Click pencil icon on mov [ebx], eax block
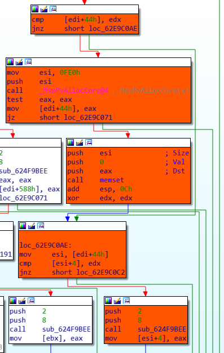224x353 pixels. 22,301
